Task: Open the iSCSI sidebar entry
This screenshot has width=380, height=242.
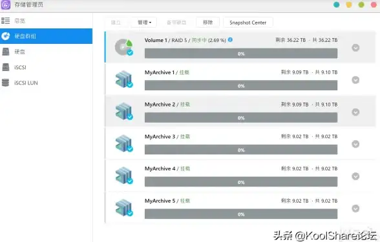Action: pos(46,67)
